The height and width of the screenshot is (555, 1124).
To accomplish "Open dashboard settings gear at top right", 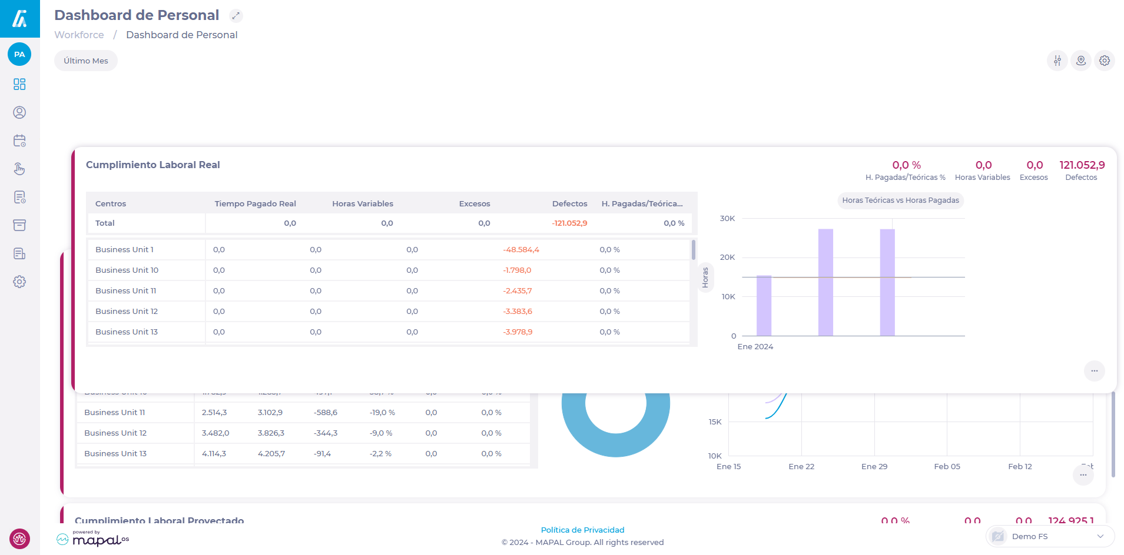I will click(1104, 61).
